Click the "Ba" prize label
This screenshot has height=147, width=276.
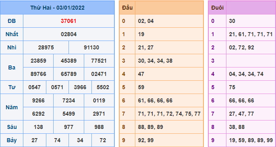click(x=12, y=67)
